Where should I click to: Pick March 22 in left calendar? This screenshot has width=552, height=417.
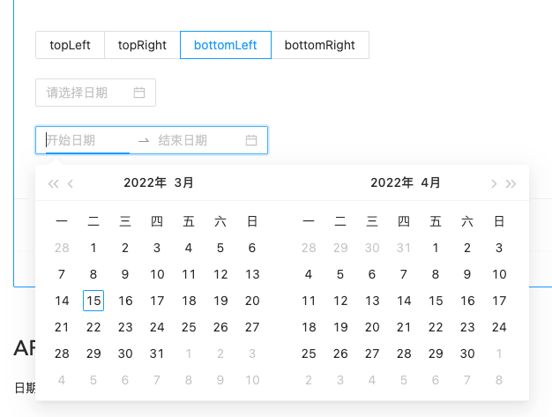(93, 327)
